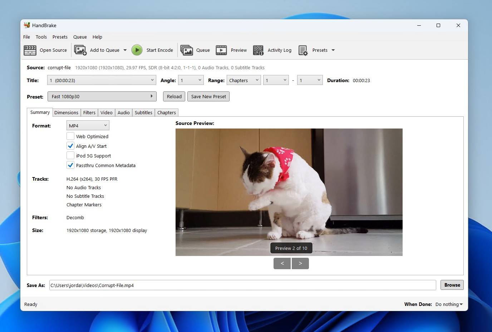
Task: Open the Help menu
Action: (97, 37)
